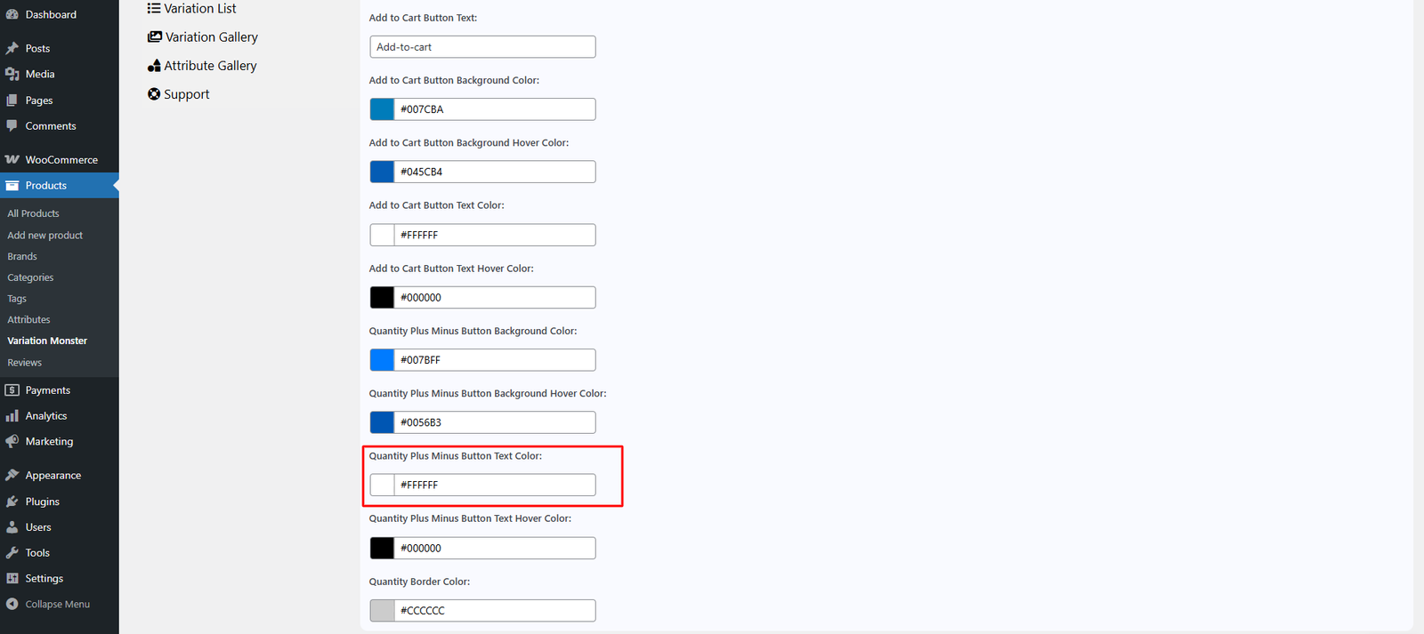Open All Products submenu item
This screenshot has width=1424, height=634.
[34, 214]
